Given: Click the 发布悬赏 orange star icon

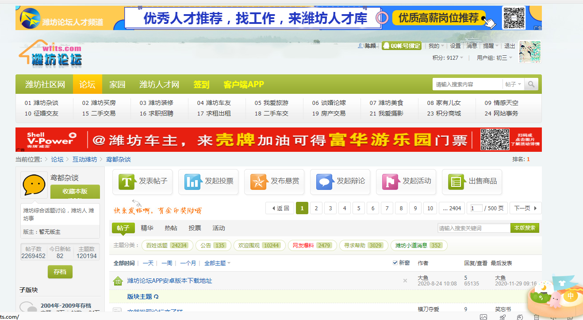Looking at the screenshot, I should 259,181.
